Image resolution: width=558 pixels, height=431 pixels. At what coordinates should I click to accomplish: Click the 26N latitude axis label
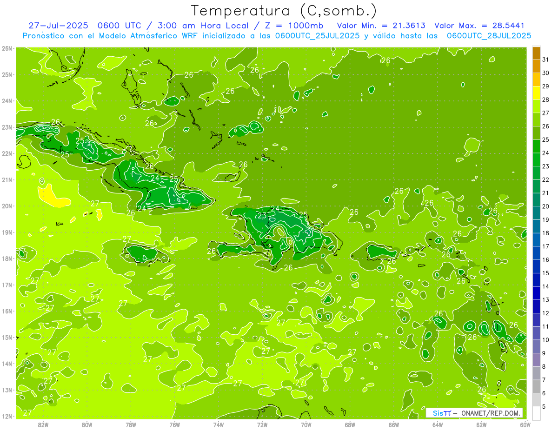(x=7, y=48)
